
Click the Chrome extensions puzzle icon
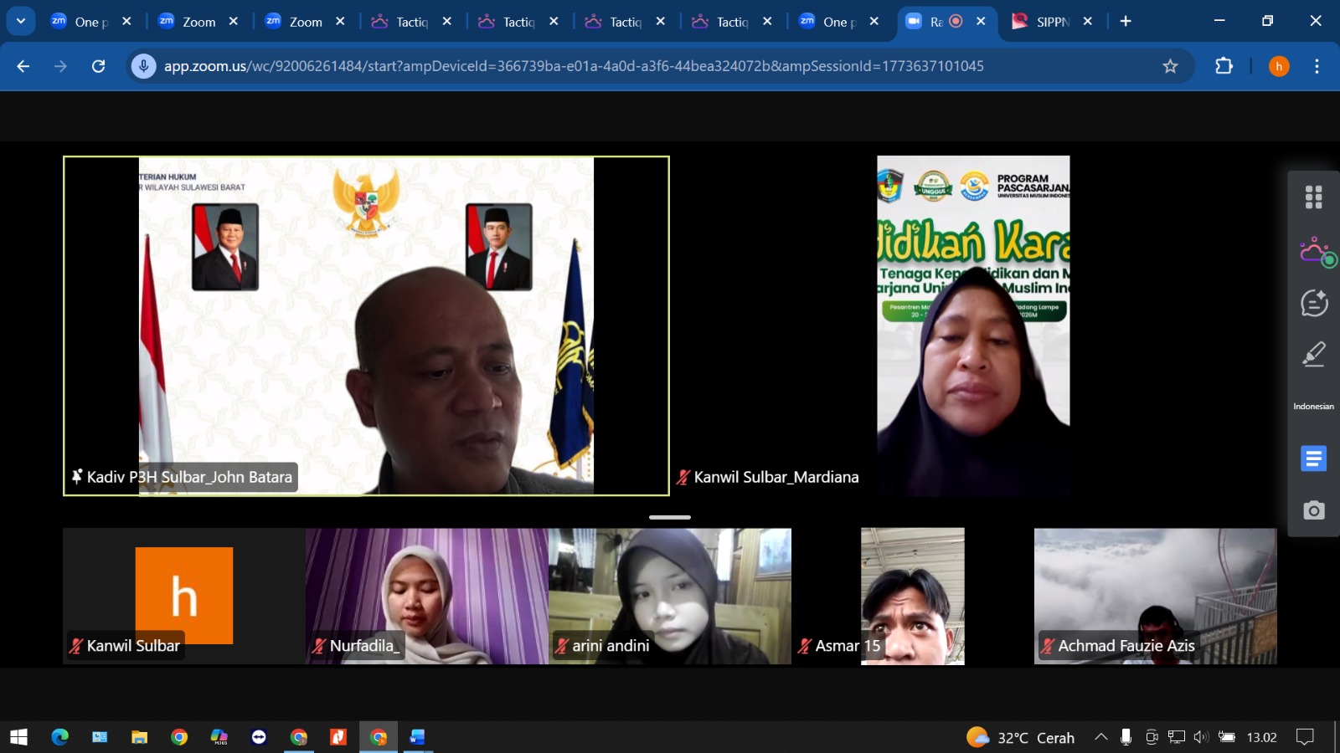pos(1224,66)
